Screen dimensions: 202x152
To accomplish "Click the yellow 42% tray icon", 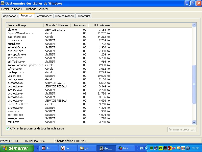I will click(x=161, y=148).
